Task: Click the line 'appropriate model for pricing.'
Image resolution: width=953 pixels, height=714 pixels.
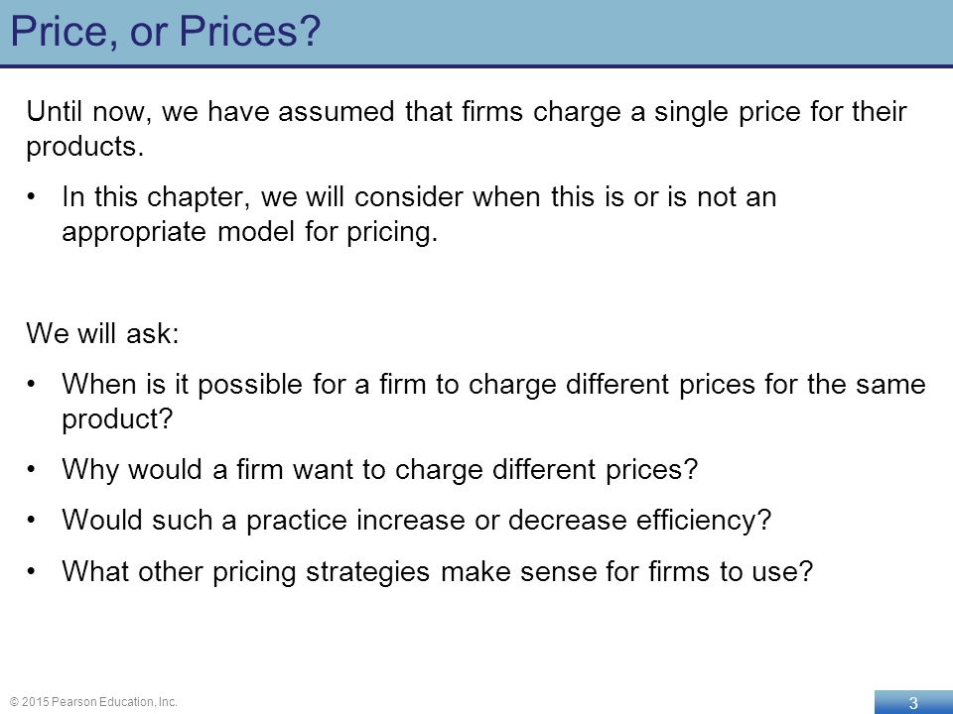Action: pyautogui.click(x=250, y=232)
